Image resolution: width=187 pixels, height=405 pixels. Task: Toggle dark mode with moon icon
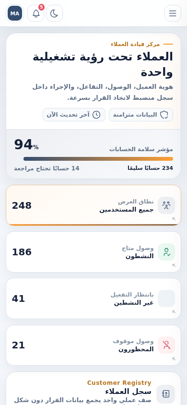[x=54, y=13]
